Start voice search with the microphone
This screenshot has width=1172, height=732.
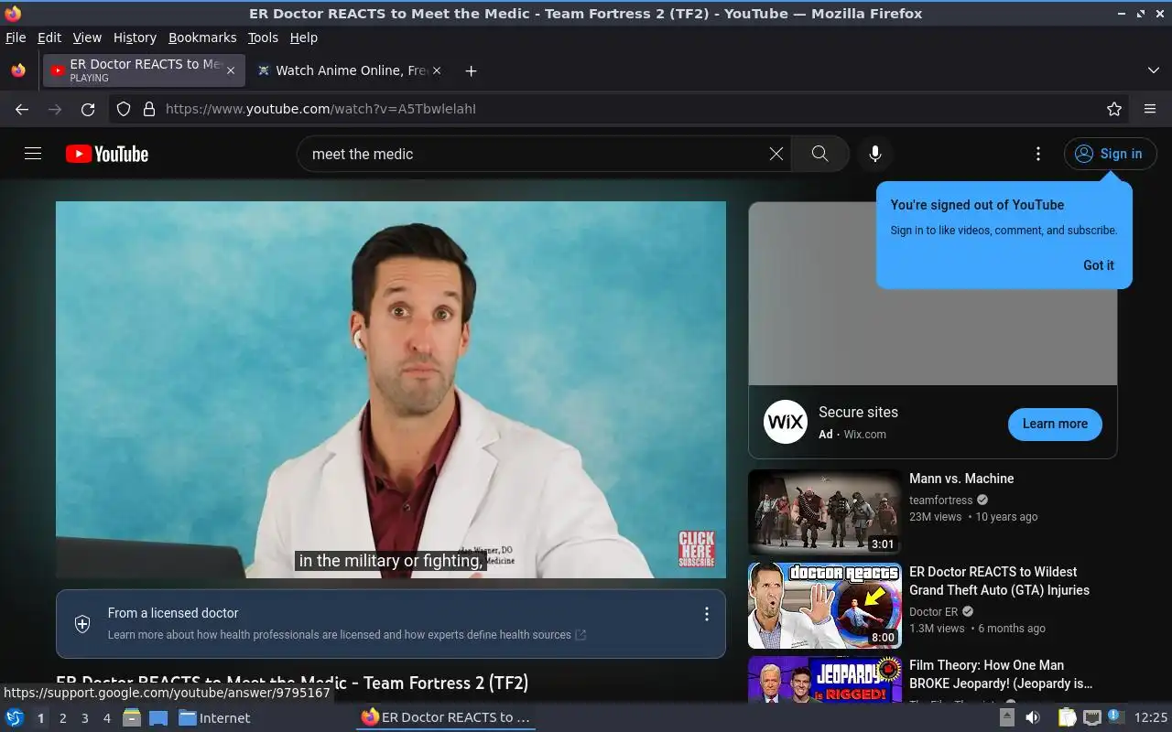pos(875,154)
